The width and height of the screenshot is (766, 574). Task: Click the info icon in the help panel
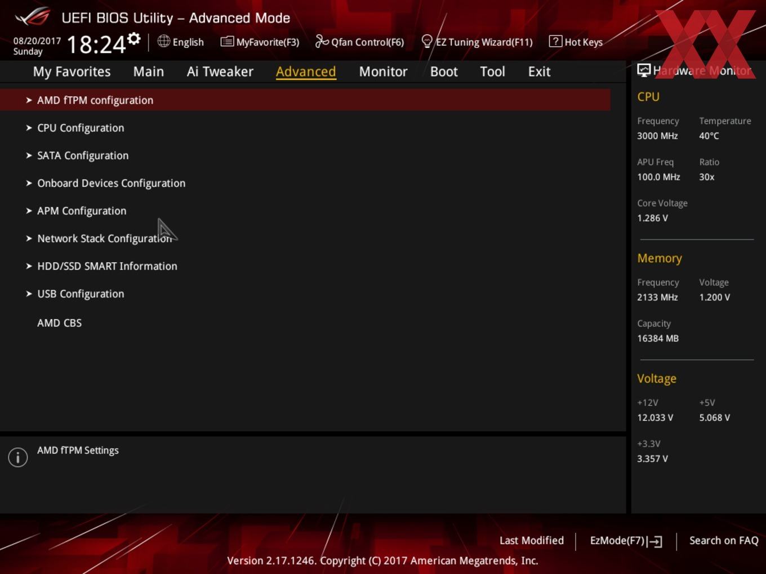click(x=18, y=457)
